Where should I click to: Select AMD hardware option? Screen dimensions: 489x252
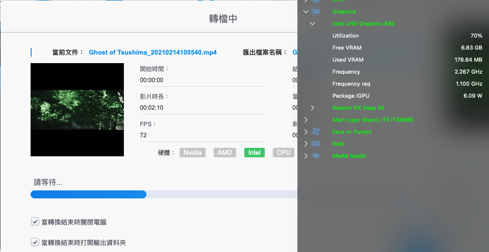[225, 153]
